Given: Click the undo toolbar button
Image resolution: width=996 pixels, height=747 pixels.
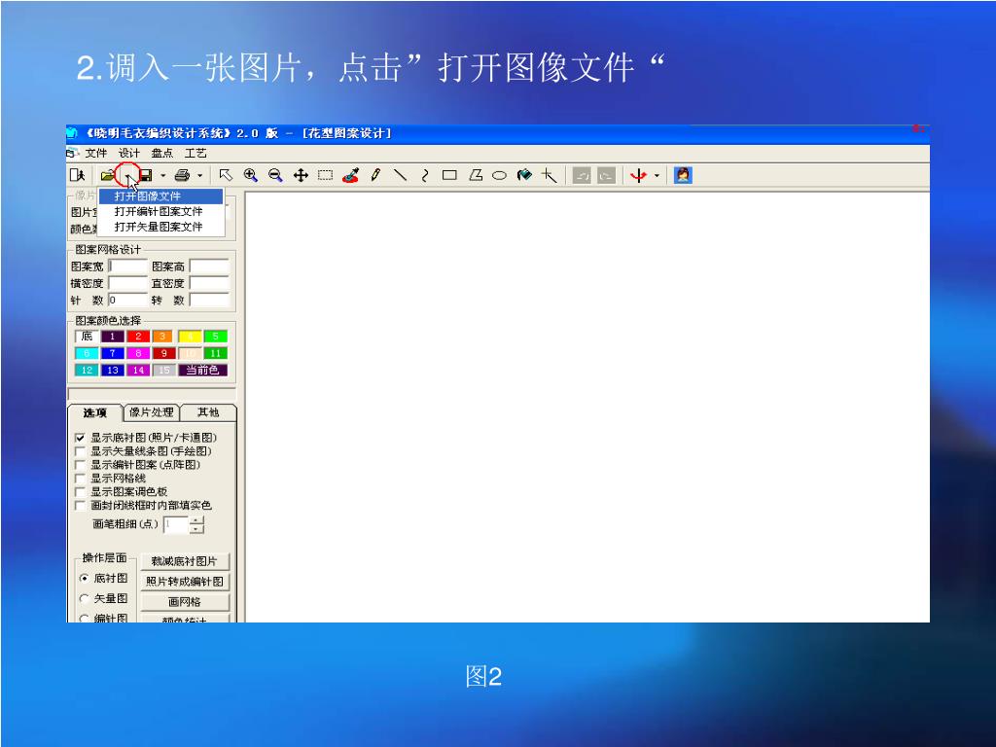Looking at the screenshot, I should [x=582, y=175].
